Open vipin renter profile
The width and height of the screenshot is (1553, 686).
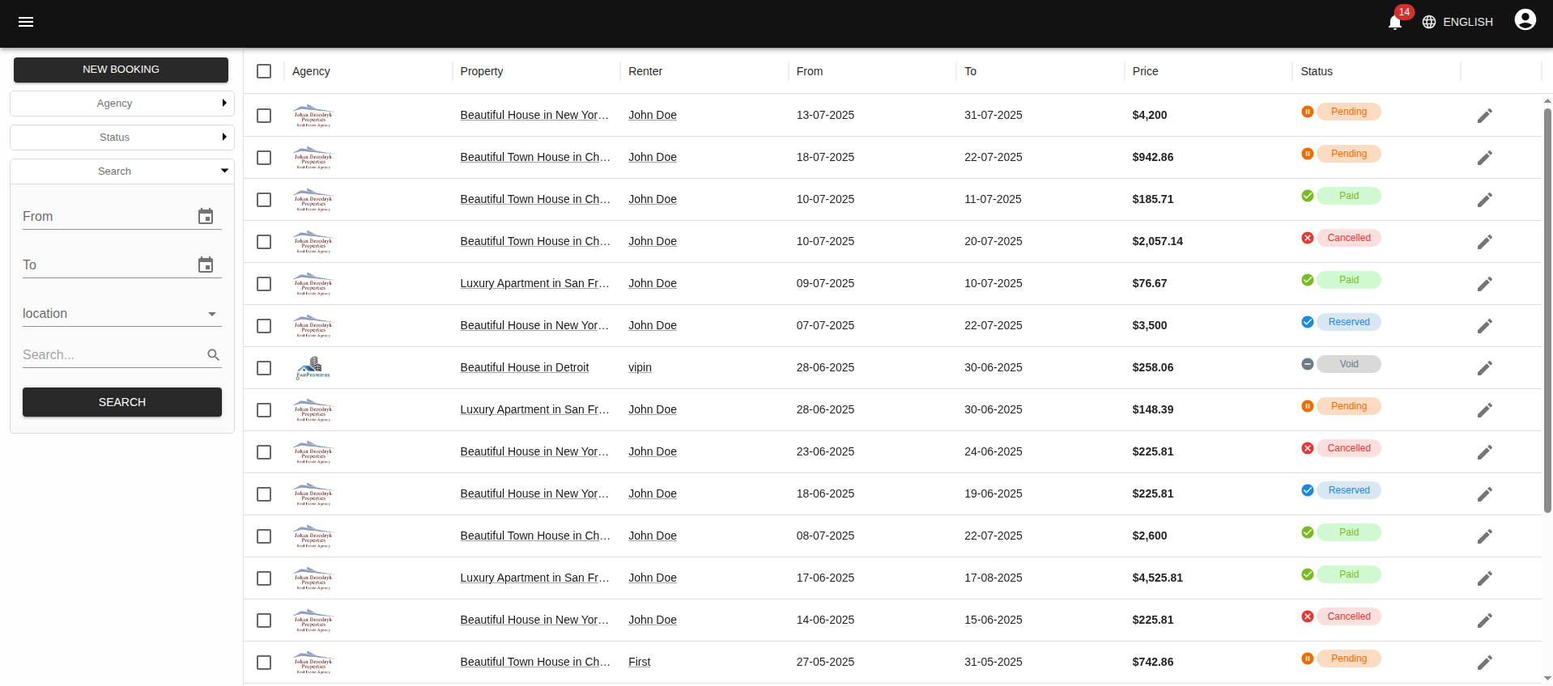tap(640, 367)
